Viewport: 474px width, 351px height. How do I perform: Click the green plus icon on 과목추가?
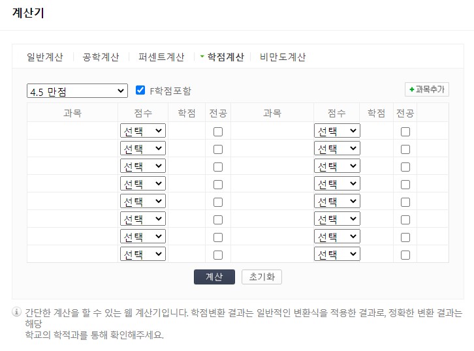pyautogui.click(x=412, y=89)
